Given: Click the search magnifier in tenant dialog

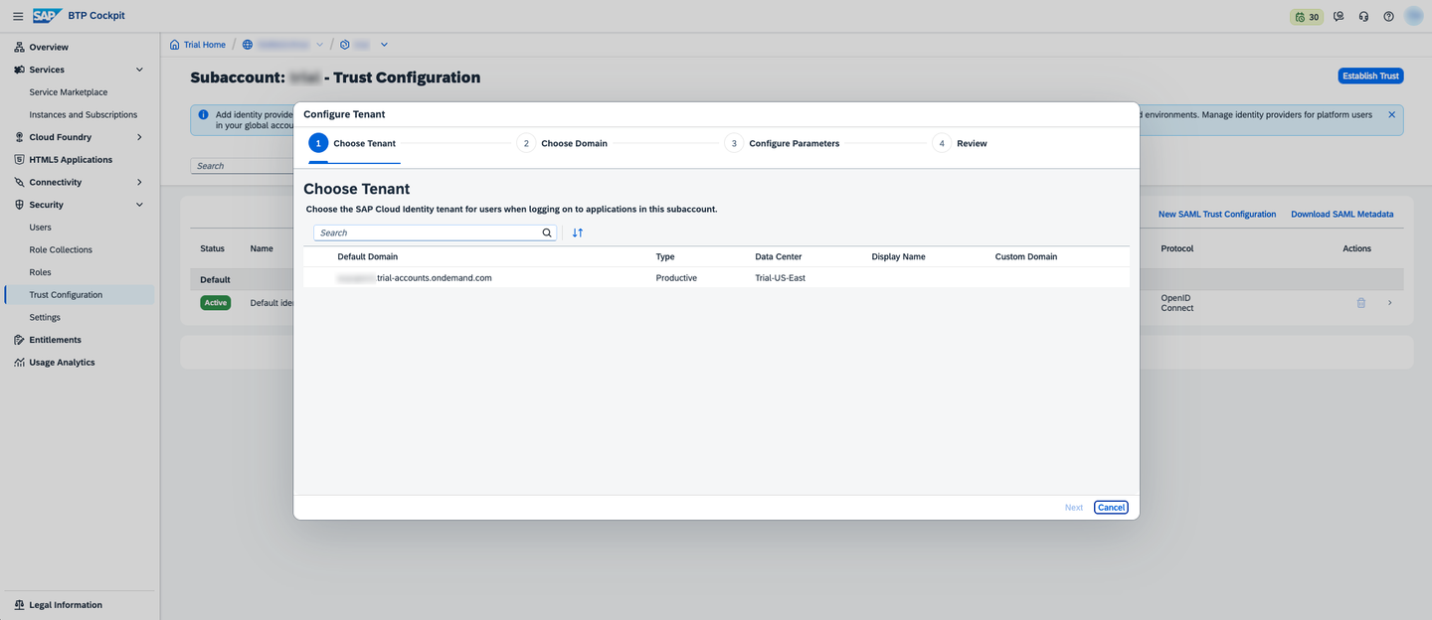Looking at the screenshot, I should coord(547,232).
